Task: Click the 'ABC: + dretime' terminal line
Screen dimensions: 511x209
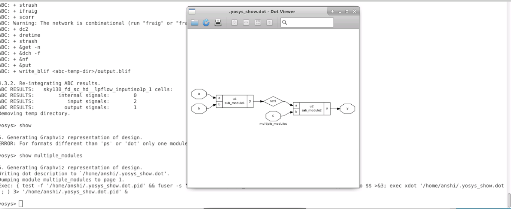Action: click(19, 35)
